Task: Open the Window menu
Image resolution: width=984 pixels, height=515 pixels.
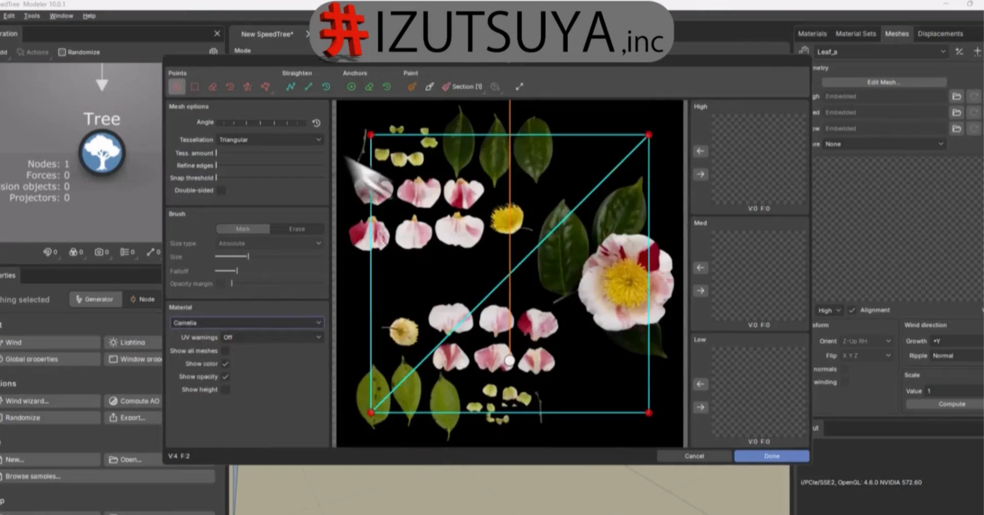Action: 61,16
